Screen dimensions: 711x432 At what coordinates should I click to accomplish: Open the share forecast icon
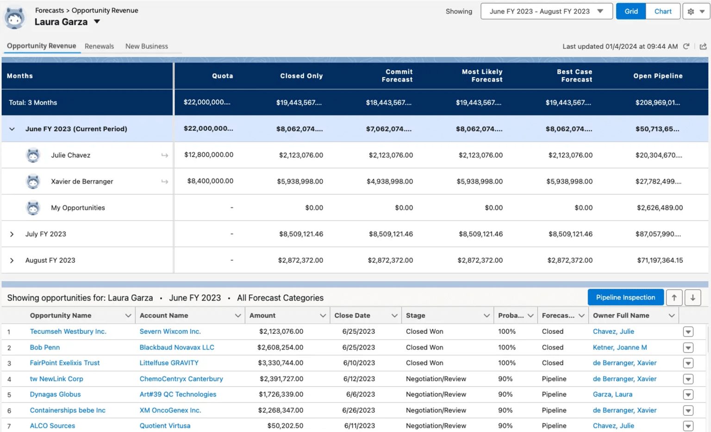click(x=704, y=46)
